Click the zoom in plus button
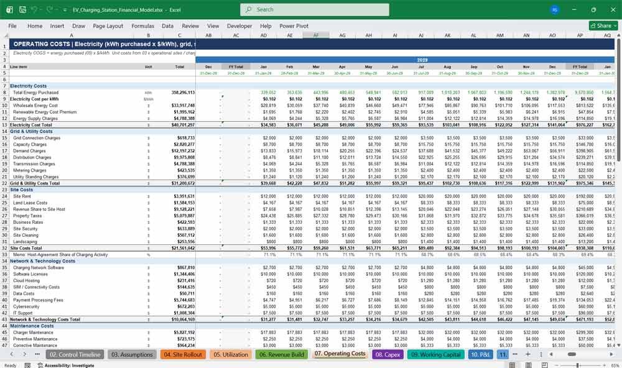This screenshot has height=368, width=622. [605, 365]
